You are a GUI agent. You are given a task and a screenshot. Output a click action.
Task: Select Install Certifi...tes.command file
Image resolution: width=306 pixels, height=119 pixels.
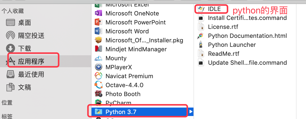[247, 18]
